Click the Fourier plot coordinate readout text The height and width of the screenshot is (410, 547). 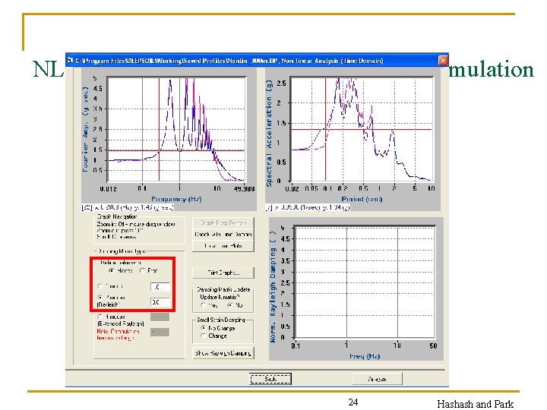click(128, 207)
